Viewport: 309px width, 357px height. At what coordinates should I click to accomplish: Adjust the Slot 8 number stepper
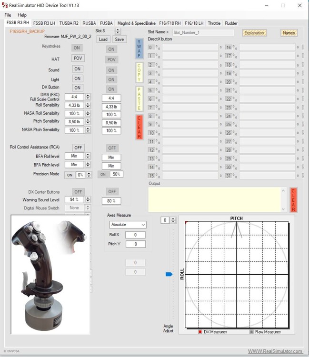click(x=118, y=31)
